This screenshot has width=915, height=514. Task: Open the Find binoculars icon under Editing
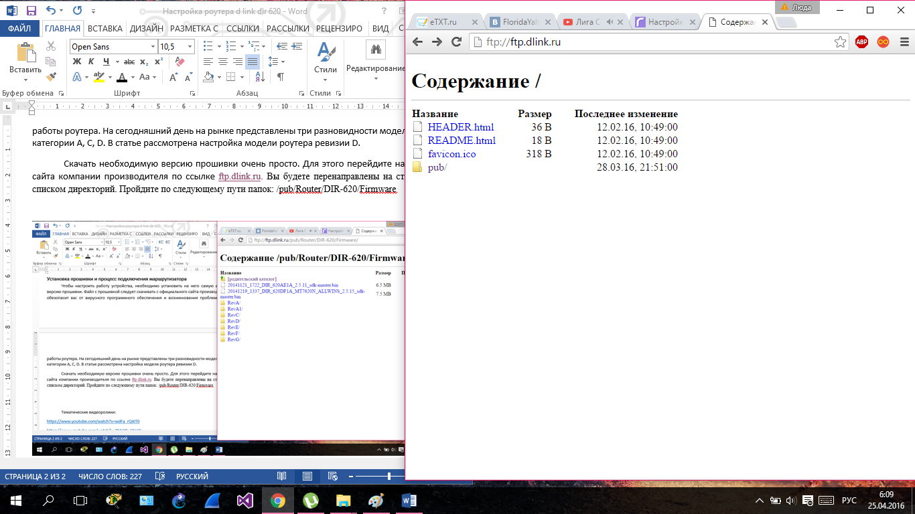(376, 49)
